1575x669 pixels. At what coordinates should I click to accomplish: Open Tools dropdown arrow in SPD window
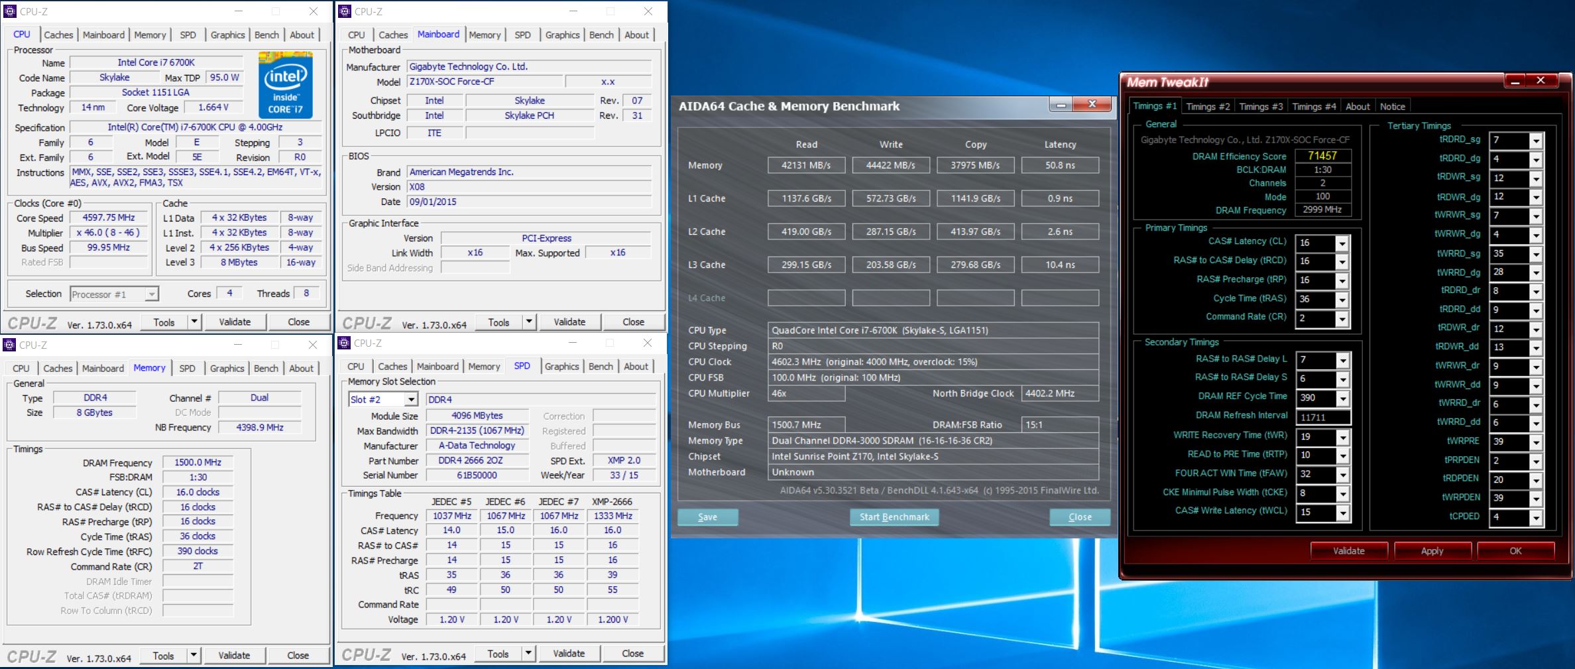pyautogui.click(x=528, y=653)
